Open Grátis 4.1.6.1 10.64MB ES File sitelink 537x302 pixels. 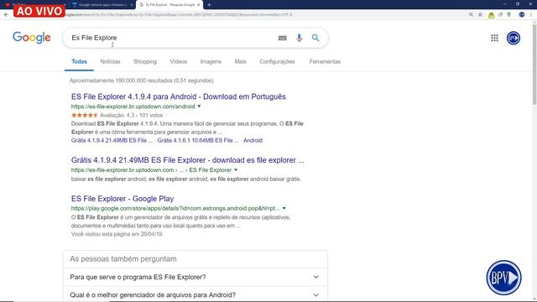pyautogui.click(x=198, y=140)
